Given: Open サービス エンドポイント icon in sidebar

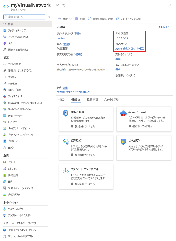Looking at the screenshot, I should click(5, 129).
